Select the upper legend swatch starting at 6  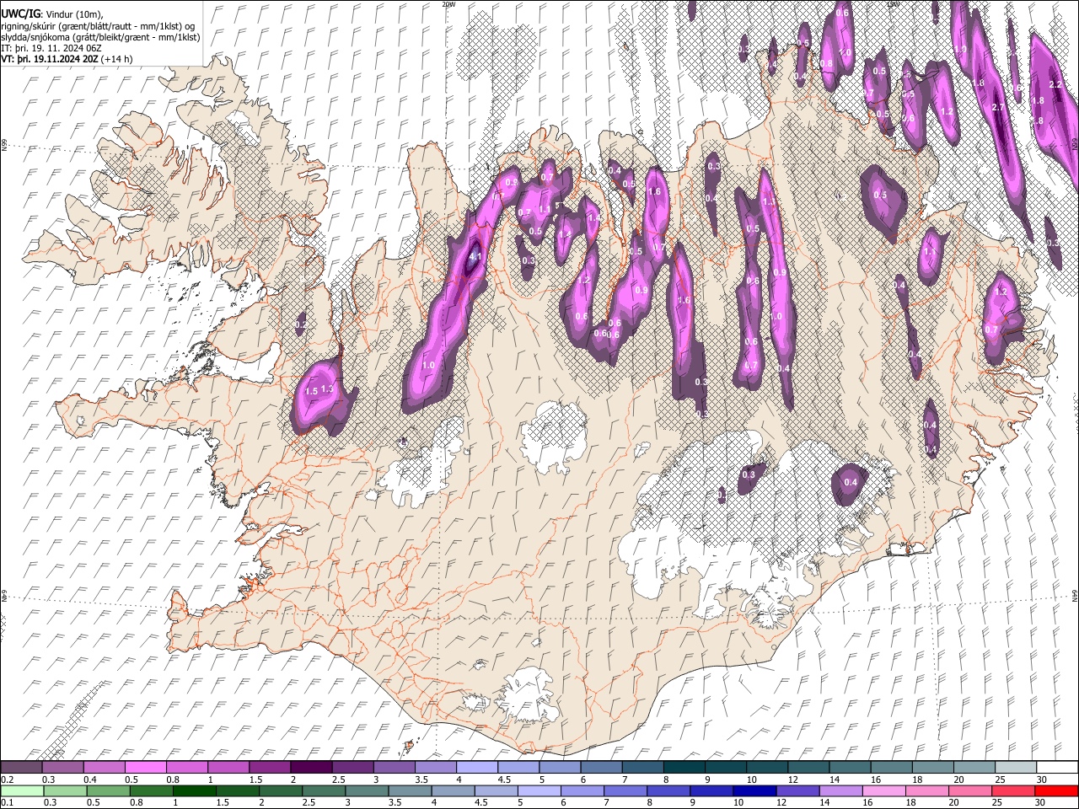tap(600, 768)
